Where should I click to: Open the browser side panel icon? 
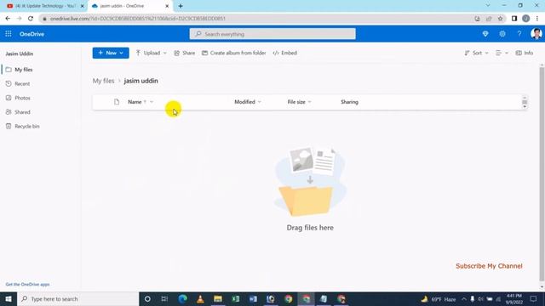[514, 19]
